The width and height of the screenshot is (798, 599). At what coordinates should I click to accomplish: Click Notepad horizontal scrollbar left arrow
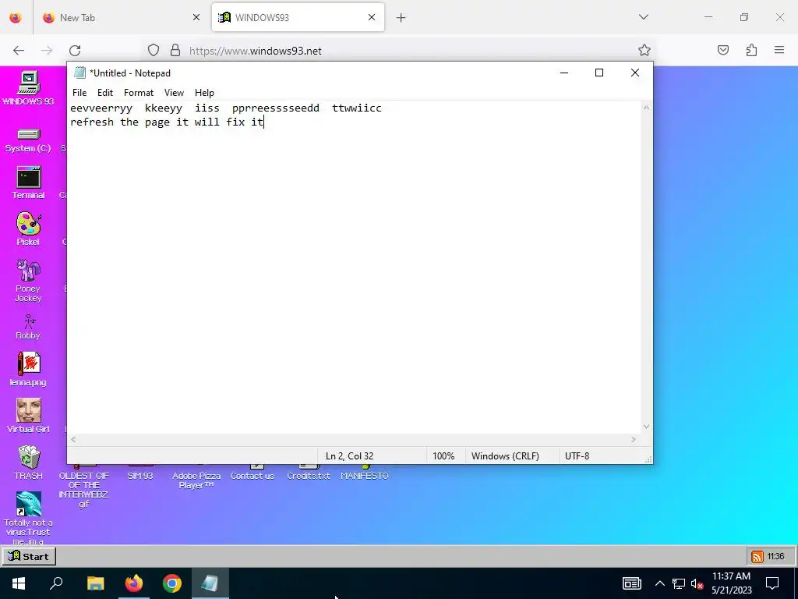(73, 439)
